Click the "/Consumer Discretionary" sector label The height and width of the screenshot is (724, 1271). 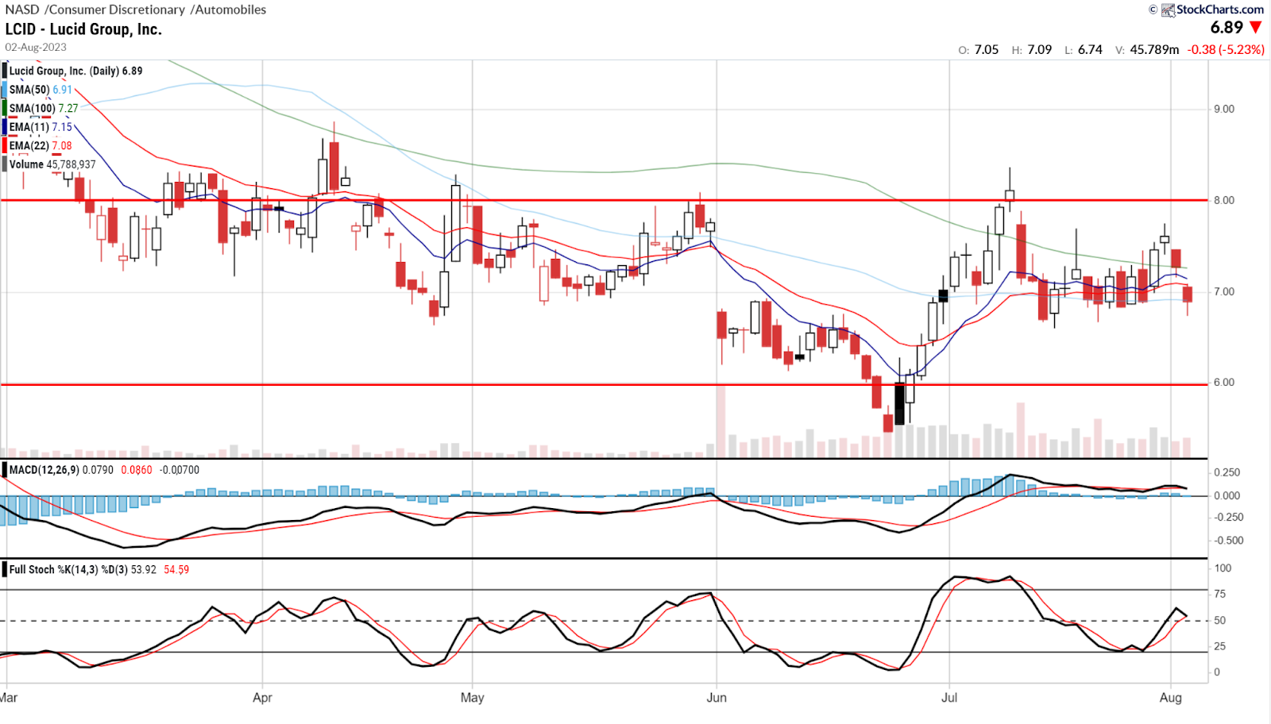point(115,10)
